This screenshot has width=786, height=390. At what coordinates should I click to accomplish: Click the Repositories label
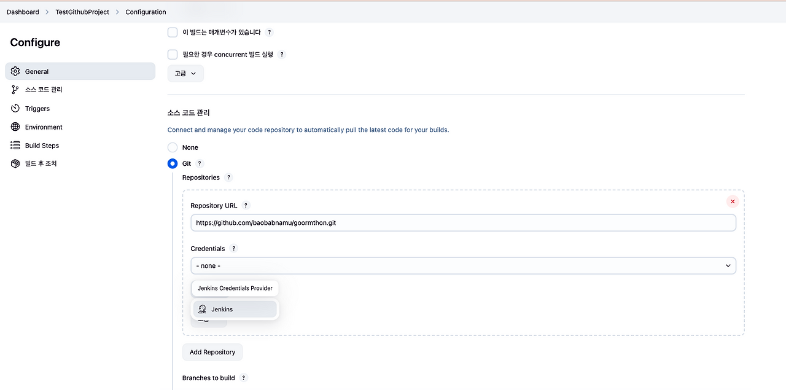[x=201, y=177]
